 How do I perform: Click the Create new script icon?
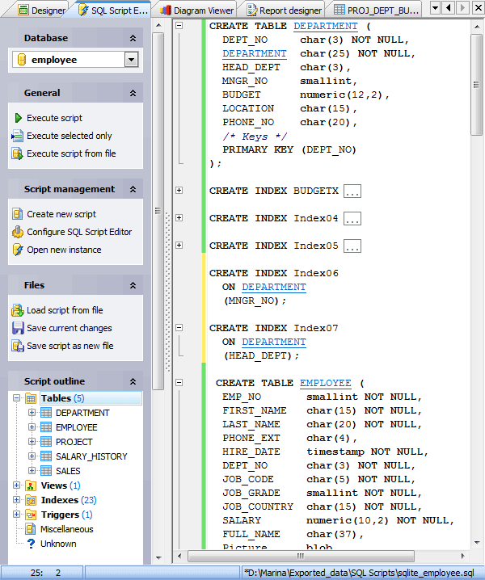coord(18,214)
